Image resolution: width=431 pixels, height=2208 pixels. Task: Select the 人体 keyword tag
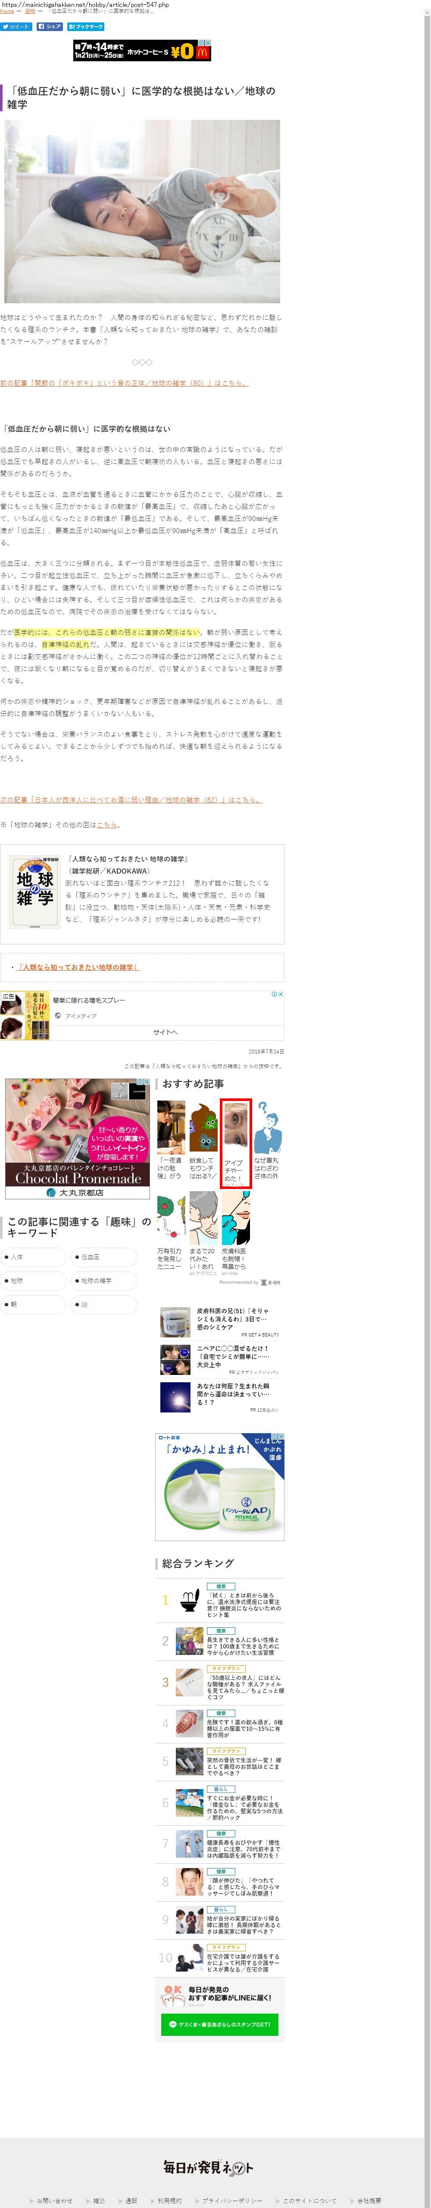point(34,1257)
